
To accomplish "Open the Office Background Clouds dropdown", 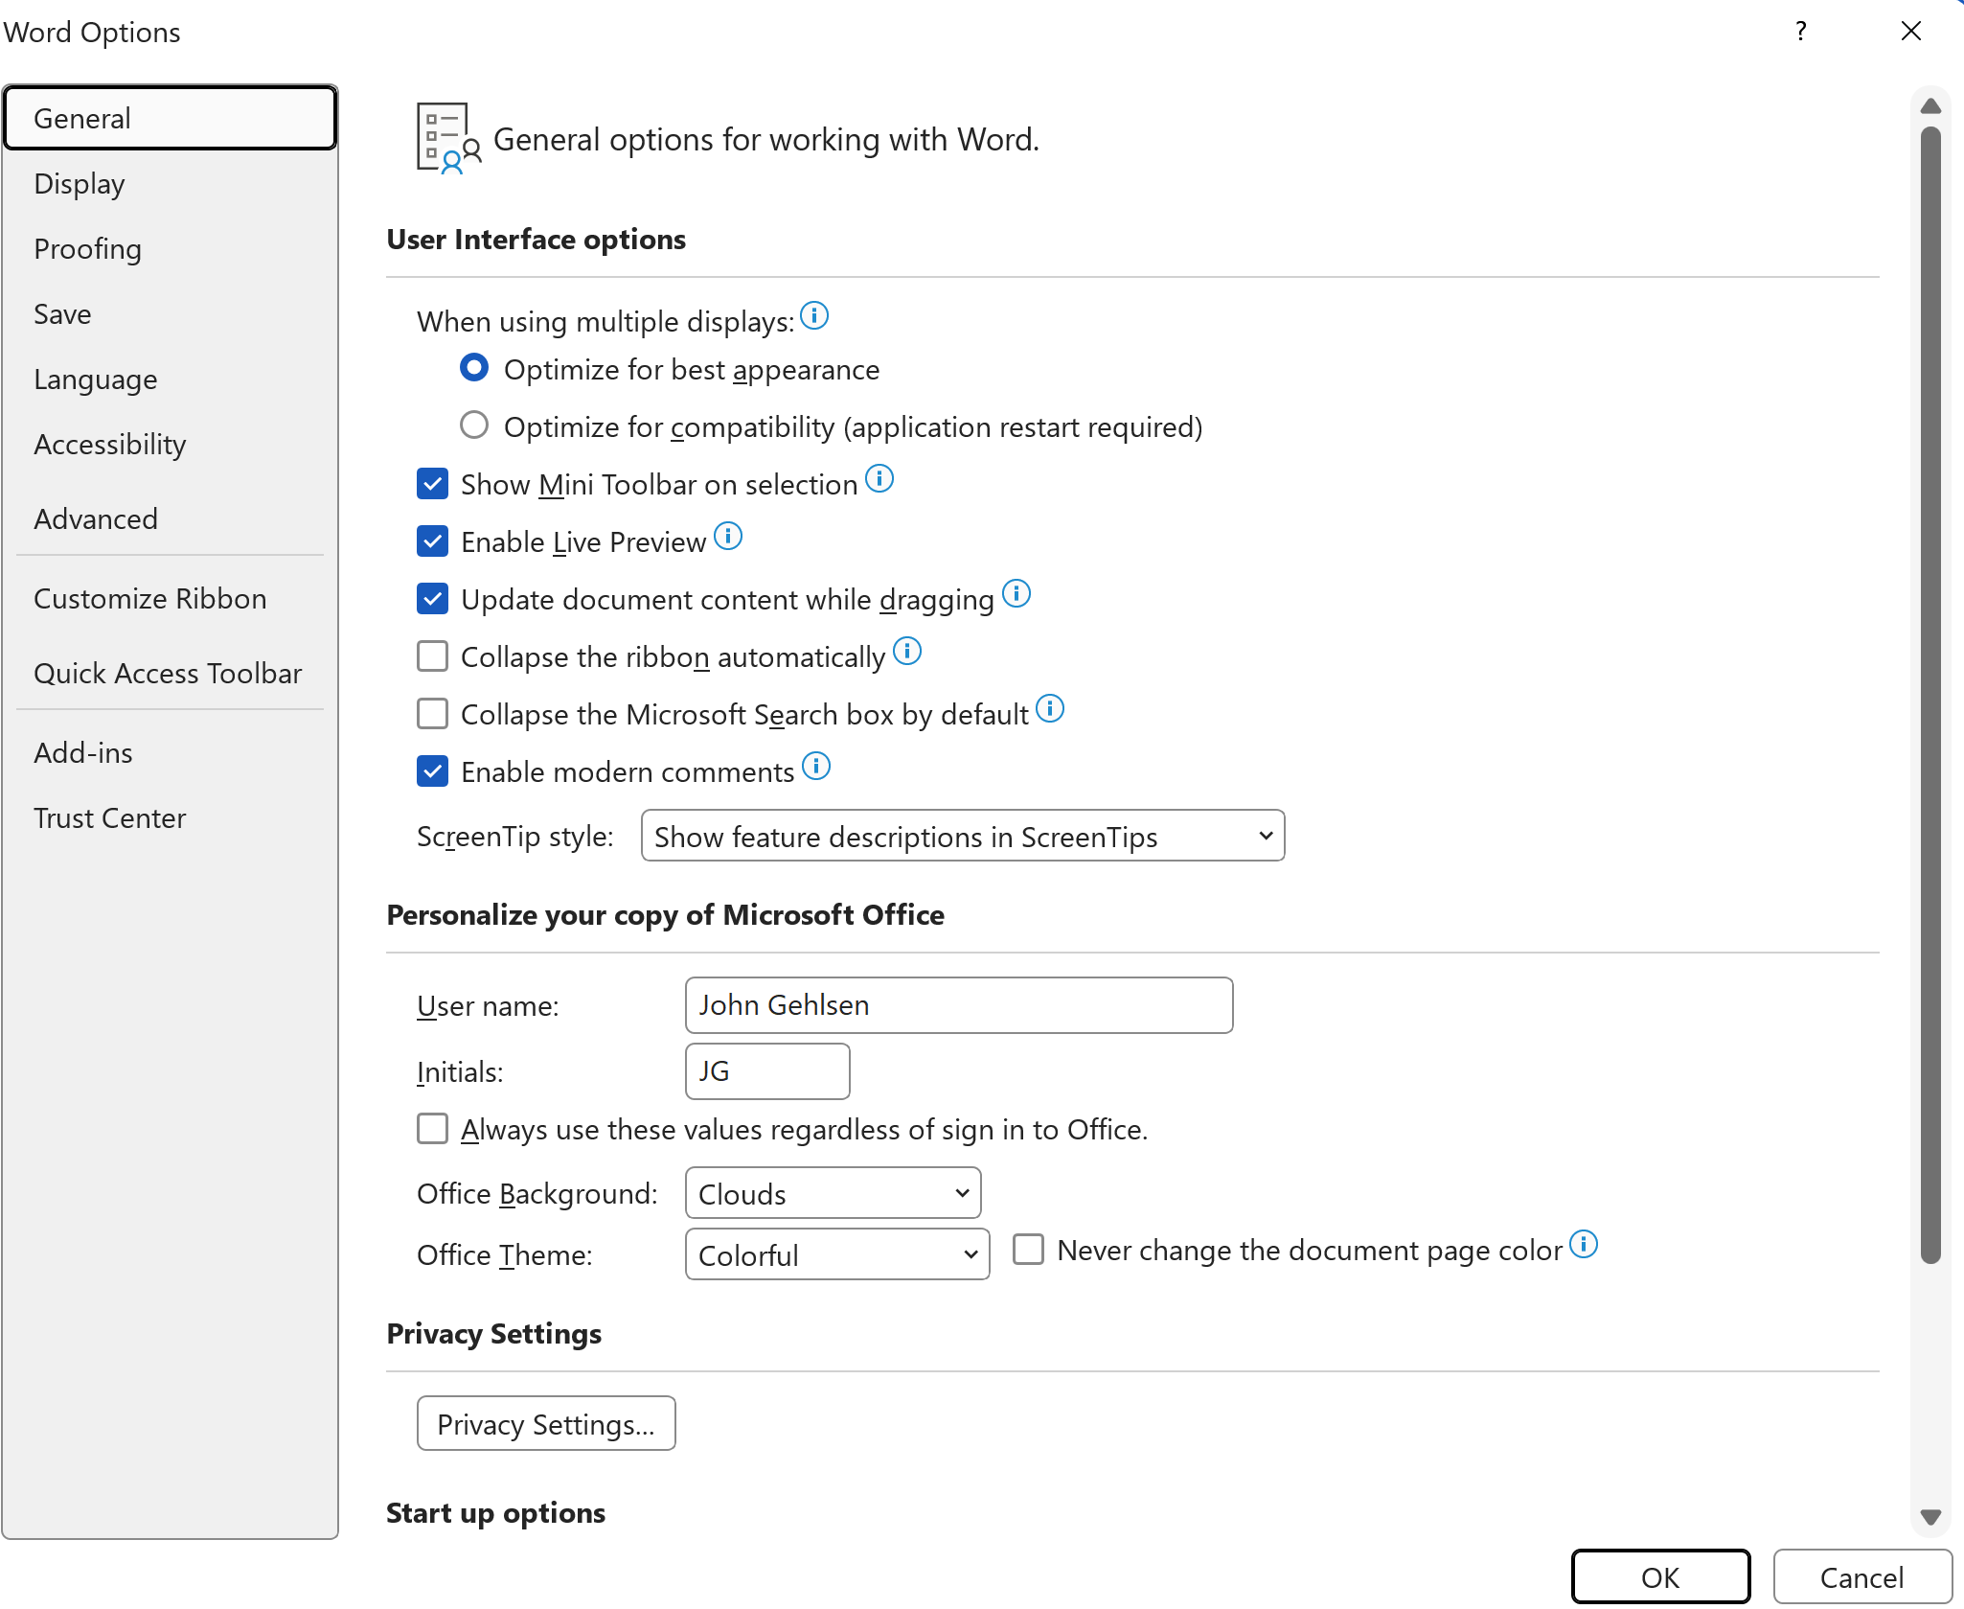I will click(x=833, y=1194).
